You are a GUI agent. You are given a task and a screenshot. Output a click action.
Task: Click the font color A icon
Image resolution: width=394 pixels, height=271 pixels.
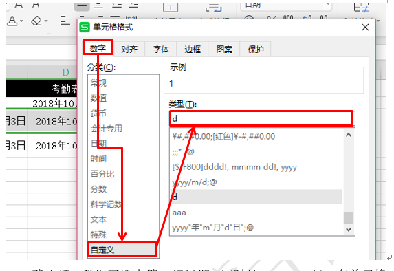pyautogui.click(x=12, y=21)
